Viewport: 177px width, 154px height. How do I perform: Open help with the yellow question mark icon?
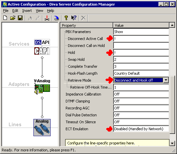pos(66,18)
